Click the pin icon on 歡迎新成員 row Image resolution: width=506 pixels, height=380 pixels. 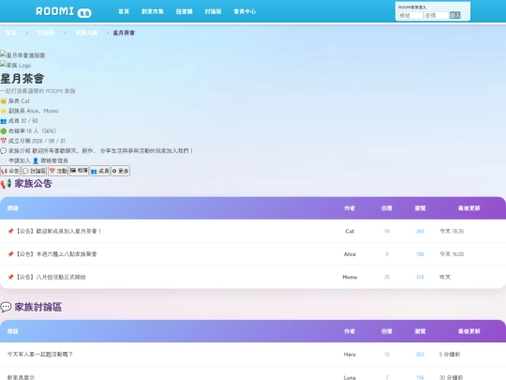[10, 231]
